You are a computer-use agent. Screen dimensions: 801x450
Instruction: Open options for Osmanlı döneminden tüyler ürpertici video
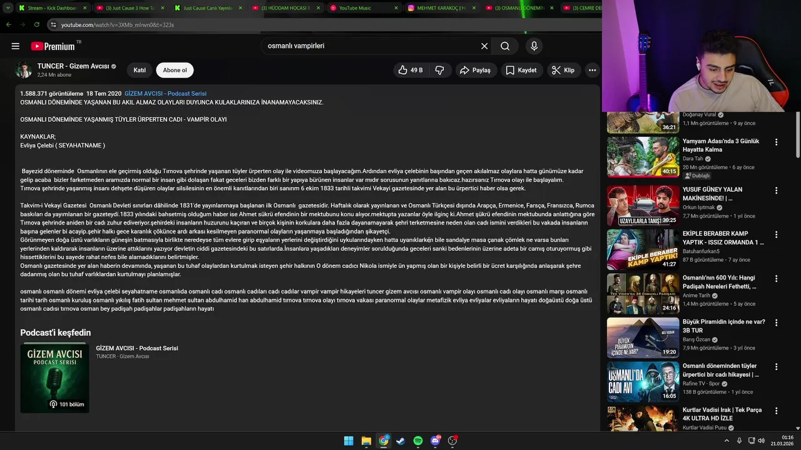[777, 367]
